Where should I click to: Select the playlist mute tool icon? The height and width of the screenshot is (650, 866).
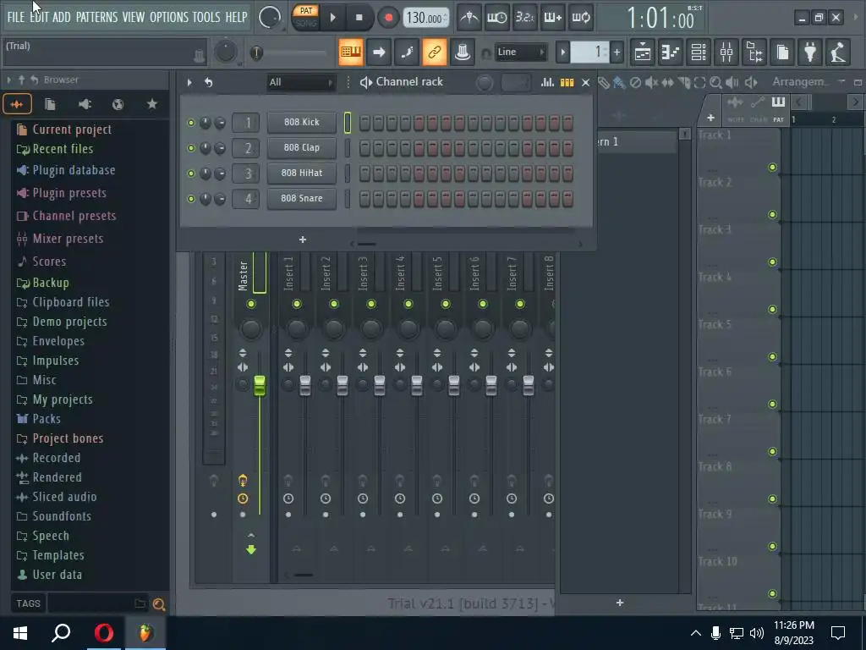(652, 83)
